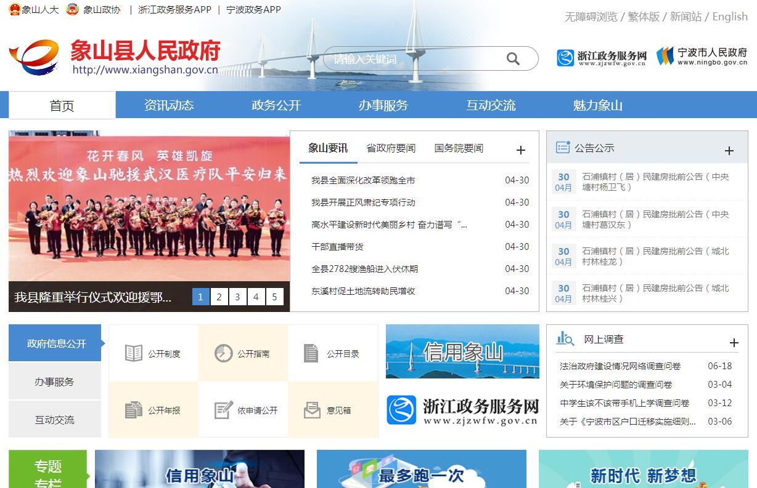
Task: Open the bottom 信用象山 special banner
Action: pyautogui.click(x=200, y=469)
